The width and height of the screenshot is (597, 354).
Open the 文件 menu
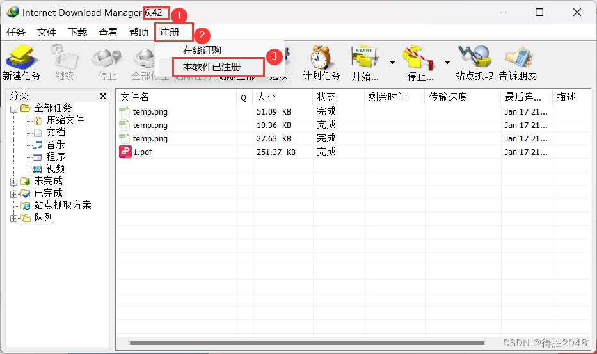(x=47, y=33)
